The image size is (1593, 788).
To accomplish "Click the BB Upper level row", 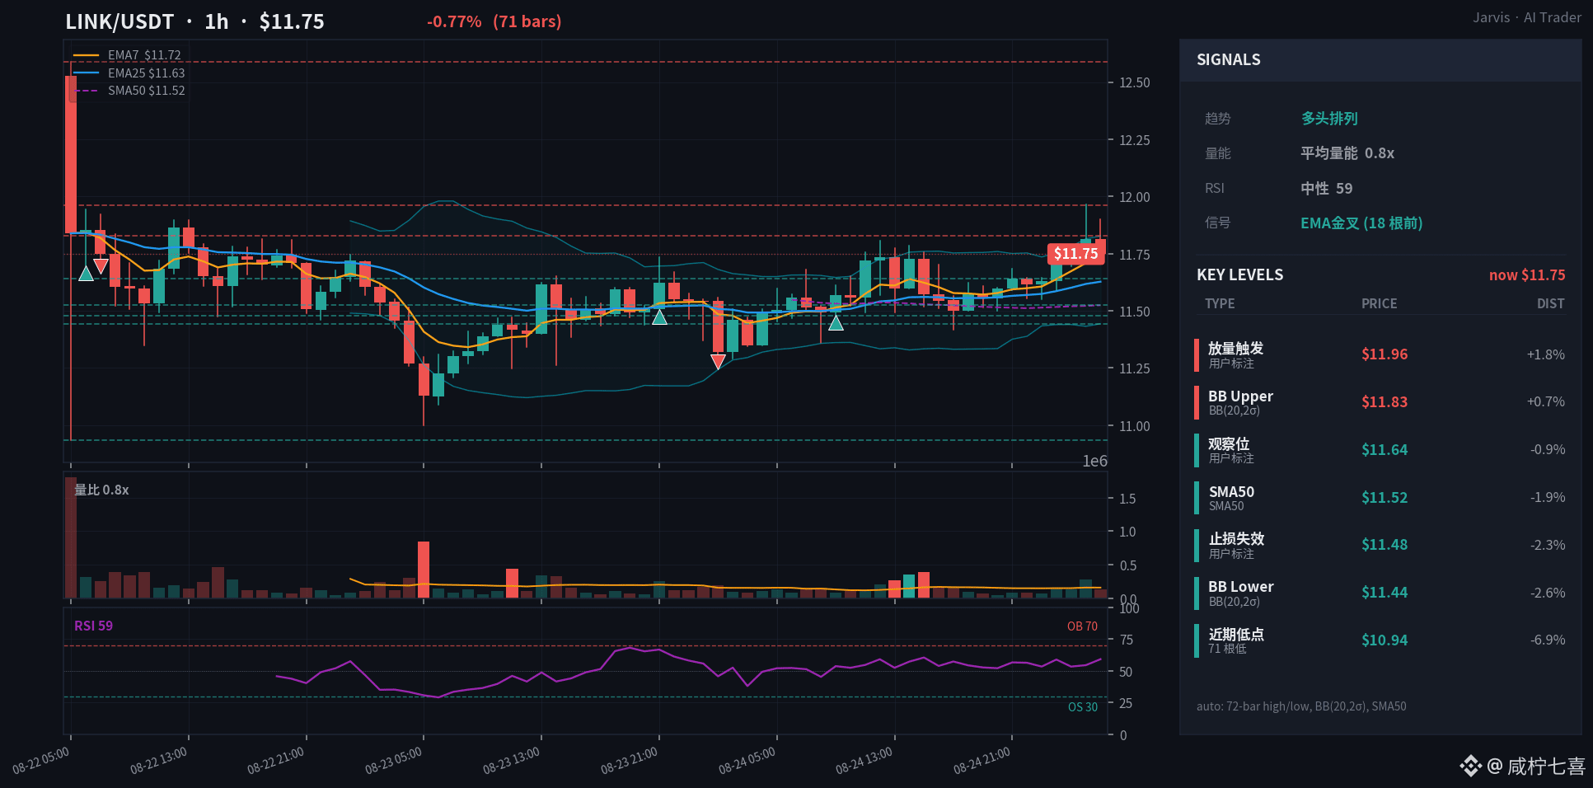I will (1380, 402).
